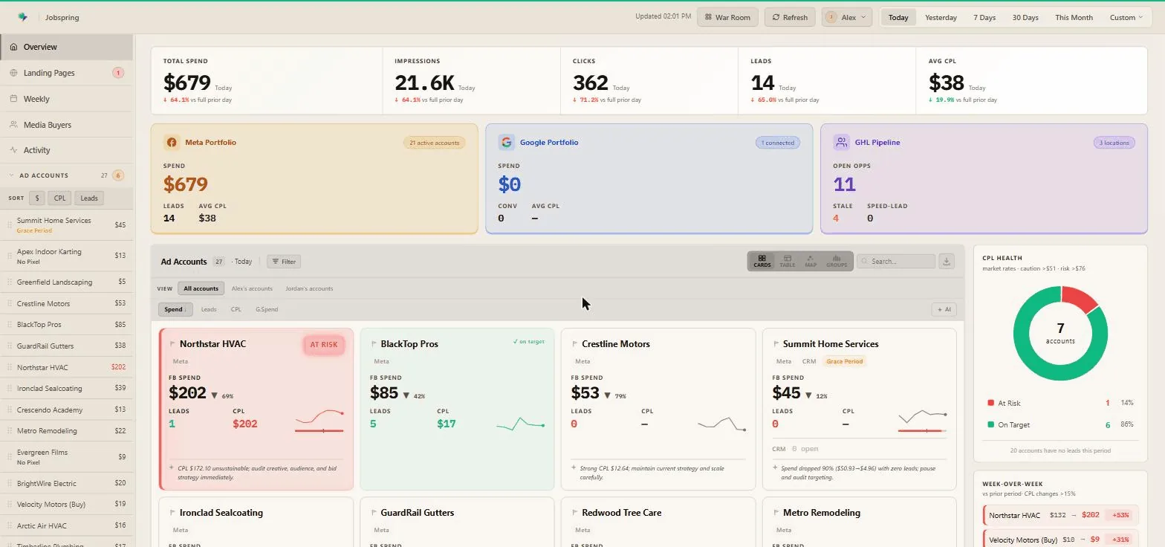Open Overview via its home icon
Viewport: 1165px width, 547px height.
[x=13, y=47]
